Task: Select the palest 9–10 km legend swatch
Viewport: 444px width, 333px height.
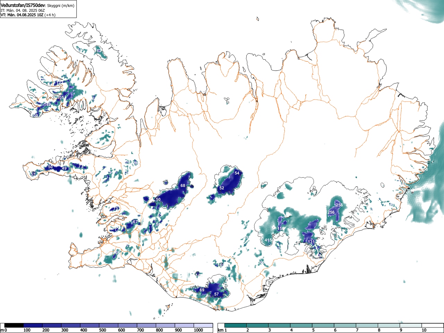Action: [x=411, y=325]
